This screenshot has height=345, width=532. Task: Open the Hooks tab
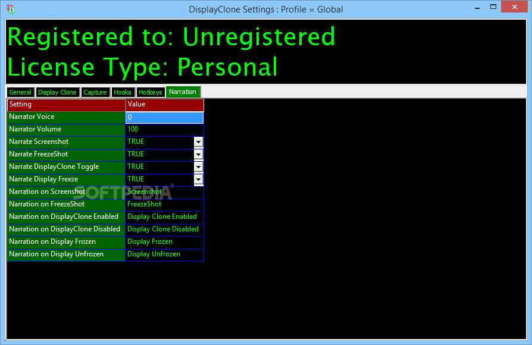(x=123, y=92)
